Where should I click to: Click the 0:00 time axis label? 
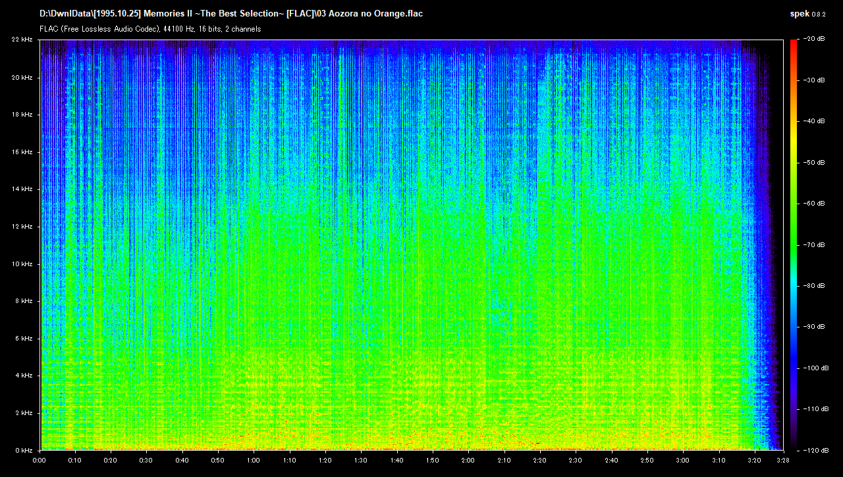40,461
